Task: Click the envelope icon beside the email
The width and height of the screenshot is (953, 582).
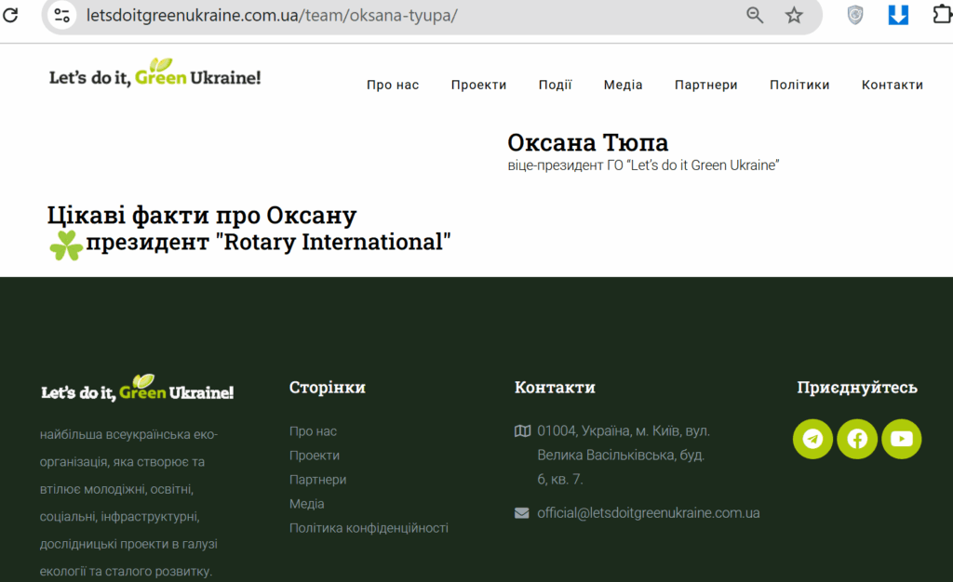Action: click(521, 513)
